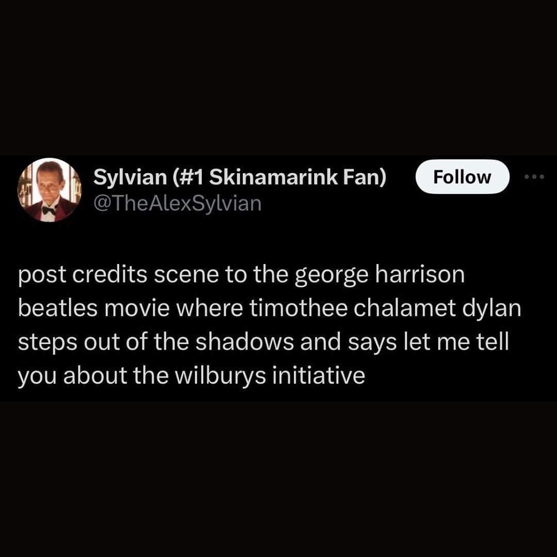The height and width of the screenshot is (557, 557).
Task: Click the words 'george harrison' in the tweet
Action: [380, 275]
